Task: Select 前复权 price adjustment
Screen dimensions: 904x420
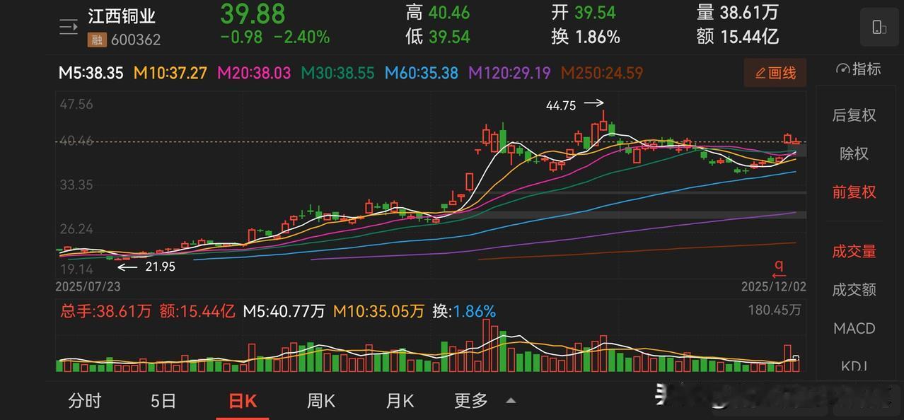Action: click(x=854, y=192)
